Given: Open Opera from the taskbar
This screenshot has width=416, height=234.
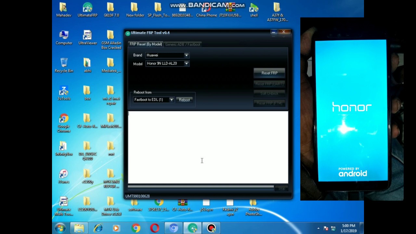Looking at the screenshot, I should (154, 228).
